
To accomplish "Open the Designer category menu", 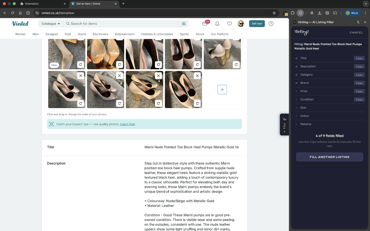I will pos(52,34).
